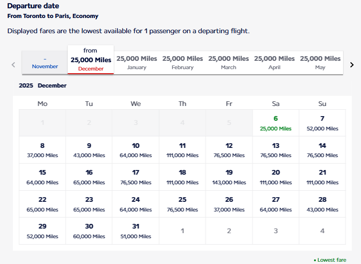Select the December month tab
This screenshot has height=264, width=361.
click(91, 60)
